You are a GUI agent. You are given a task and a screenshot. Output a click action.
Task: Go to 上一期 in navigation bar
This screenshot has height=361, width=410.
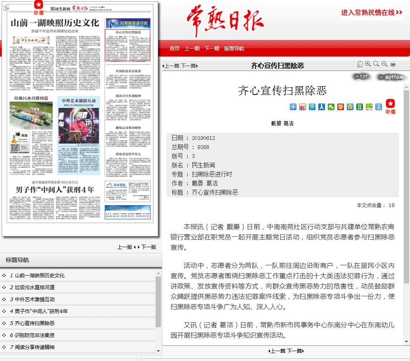(x=192, y=49)
